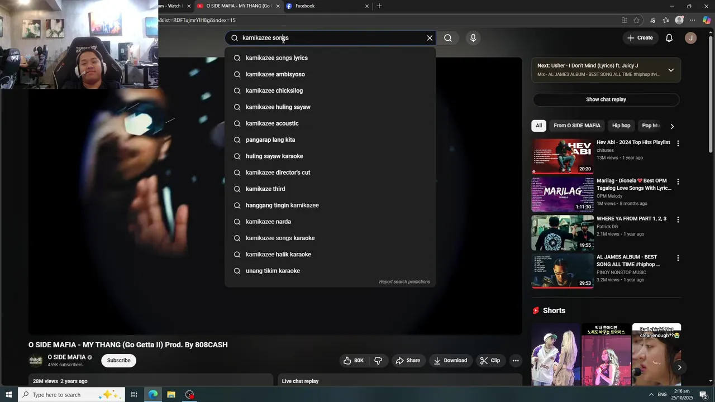Viewport: 715px width, 402px height.
Task: Choose suggestion kamikazee narda
Action: (330, 222)
